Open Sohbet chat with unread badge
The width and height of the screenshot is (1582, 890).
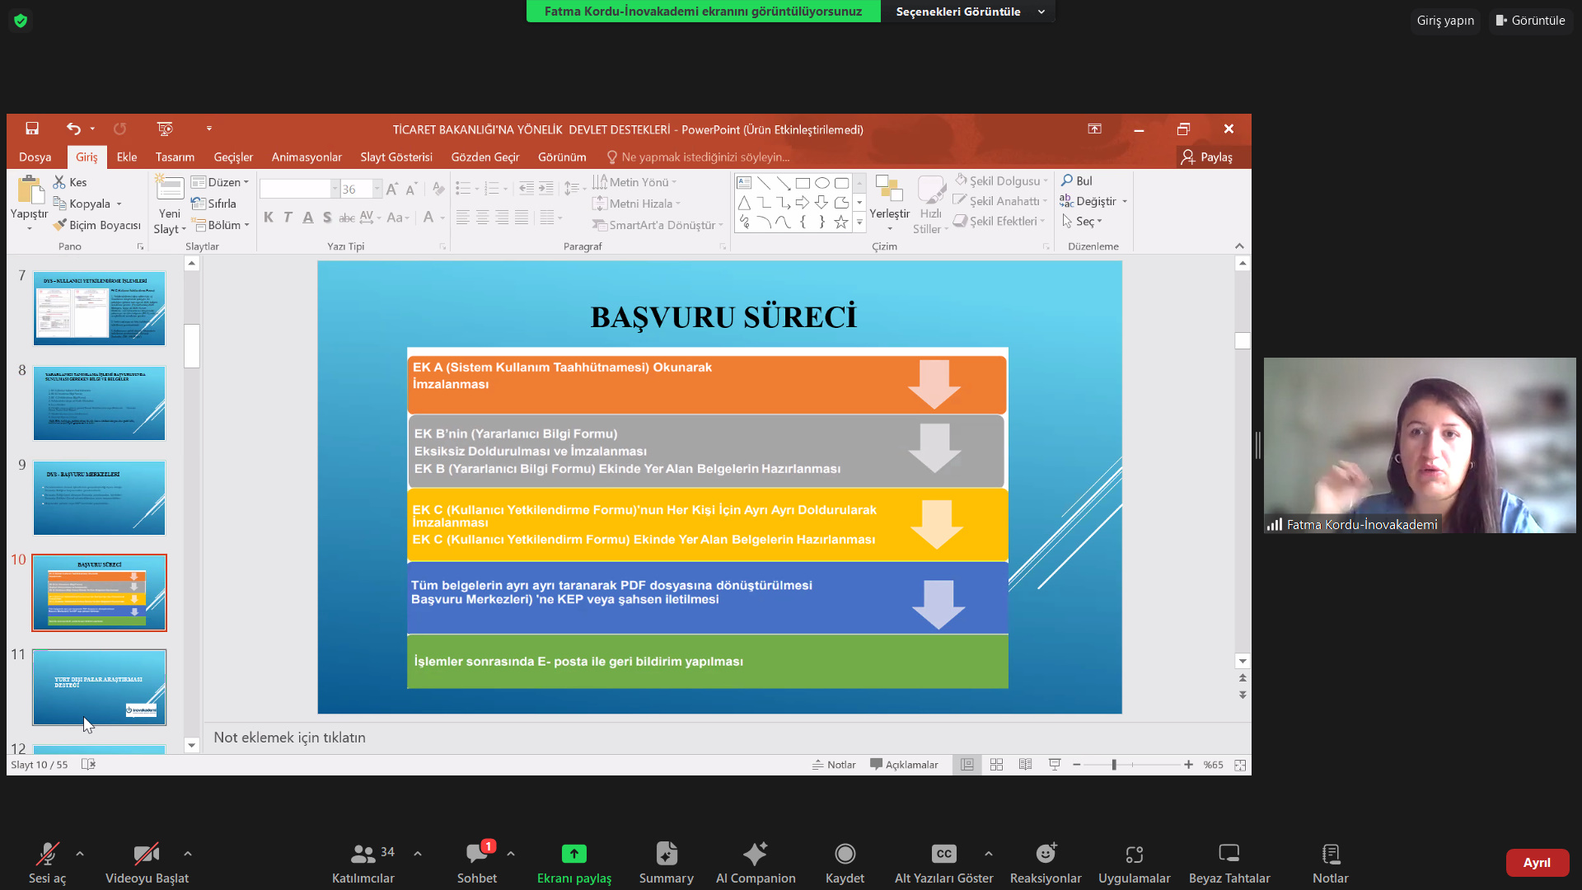pos(477,854)
